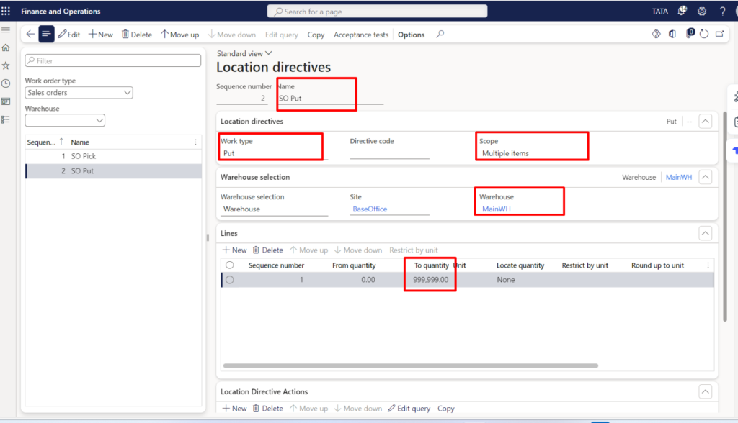738x423 pixels.
Task: Open the personalization diamond icon
Action: pyautogui.click(x=656, y=34)
